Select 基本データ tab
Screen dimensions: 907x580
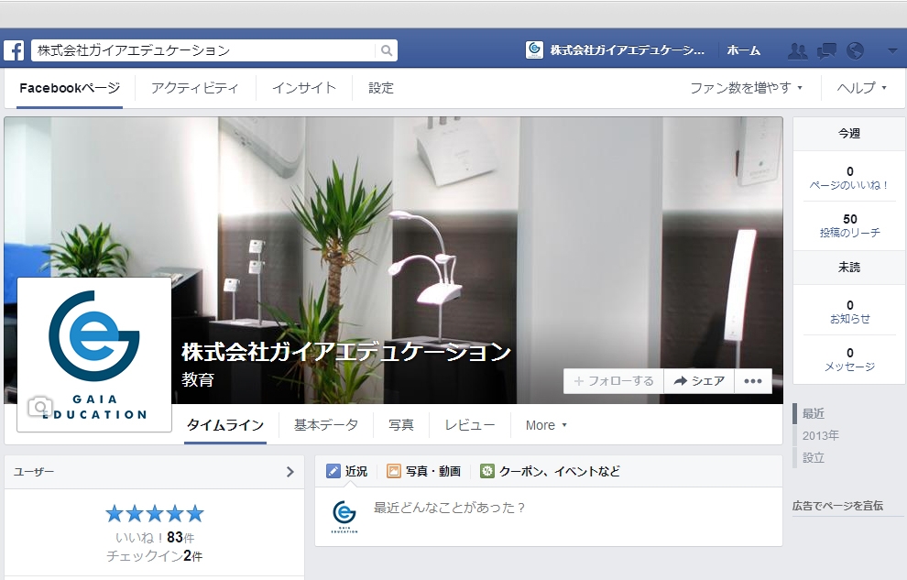click(325, 425)
